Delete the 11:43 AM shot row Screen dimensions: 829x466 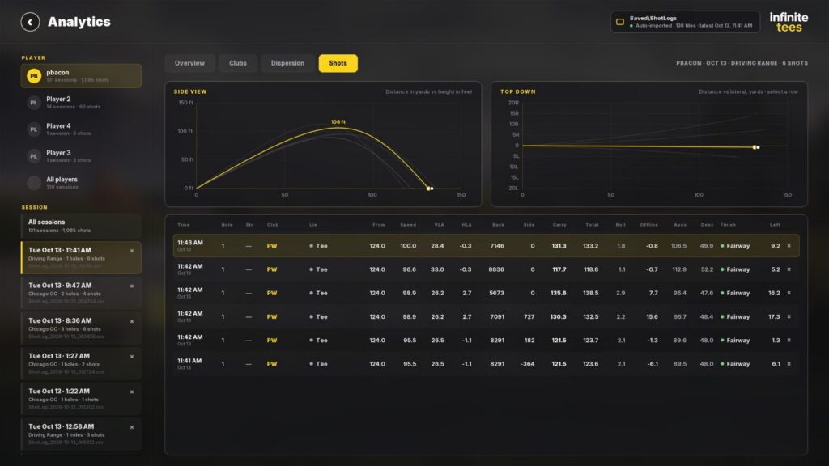[789, 246]
